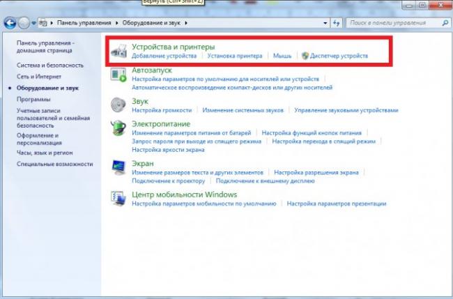This screenshot has width=453, height=299.
Task: Select Оборудование и звук breadcrumb in the address bar
Action: click(x=151, y=23)
